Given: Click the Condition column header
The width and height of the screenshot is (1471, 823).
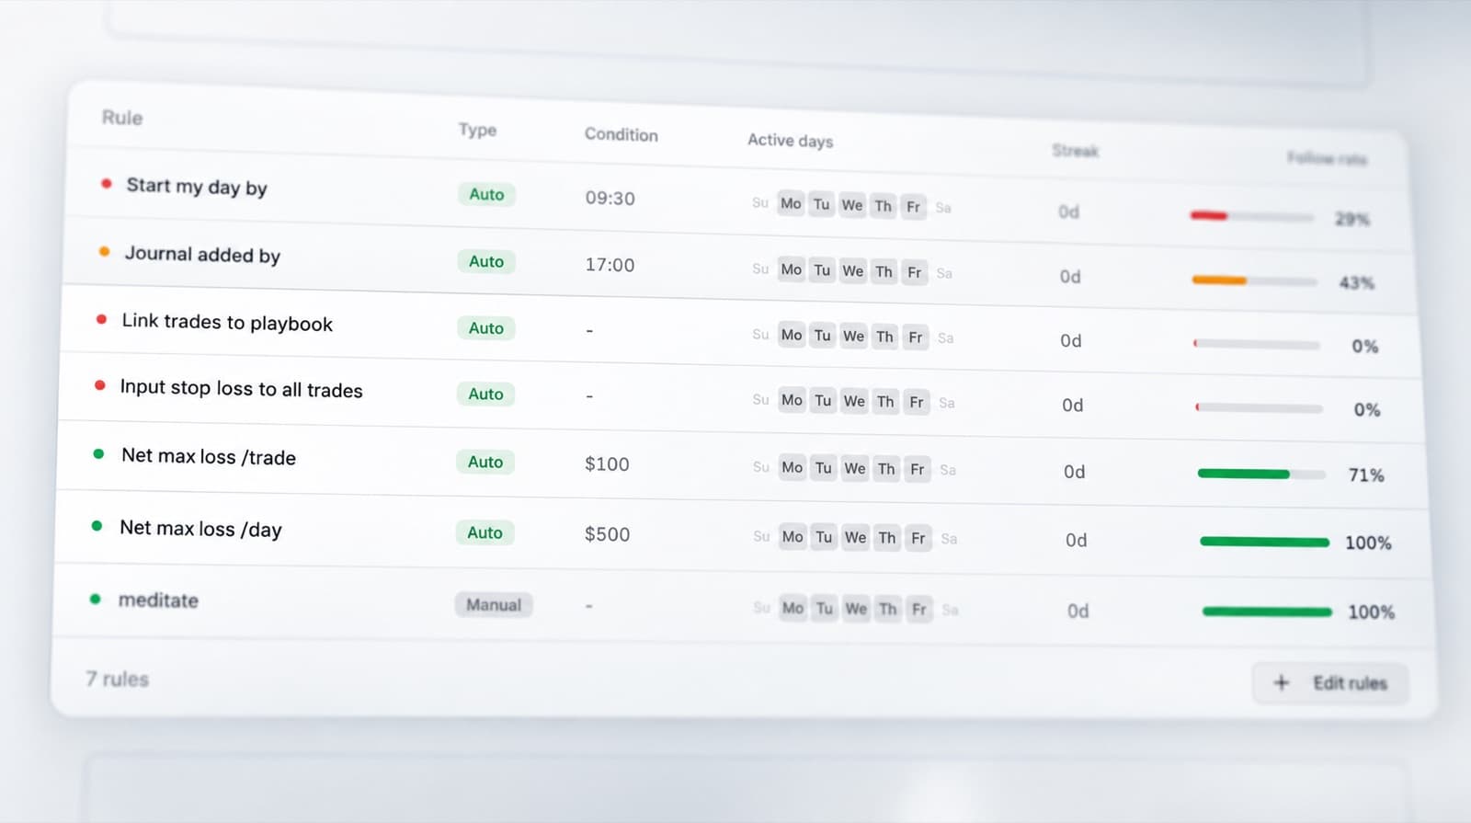Looking at the screenshot, I should pos(621,134).
